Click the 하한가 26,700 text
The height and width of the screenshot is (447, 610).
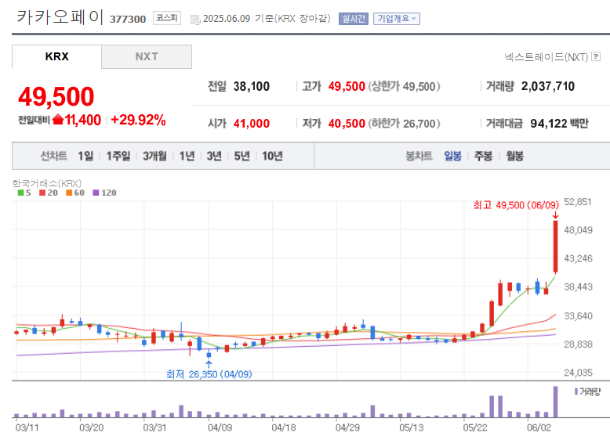(x=405, y=124)
